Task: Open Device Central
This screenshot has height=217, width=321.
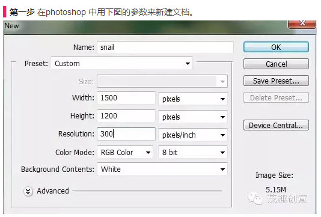Action: pyautogui.click(x=276, y=125)
